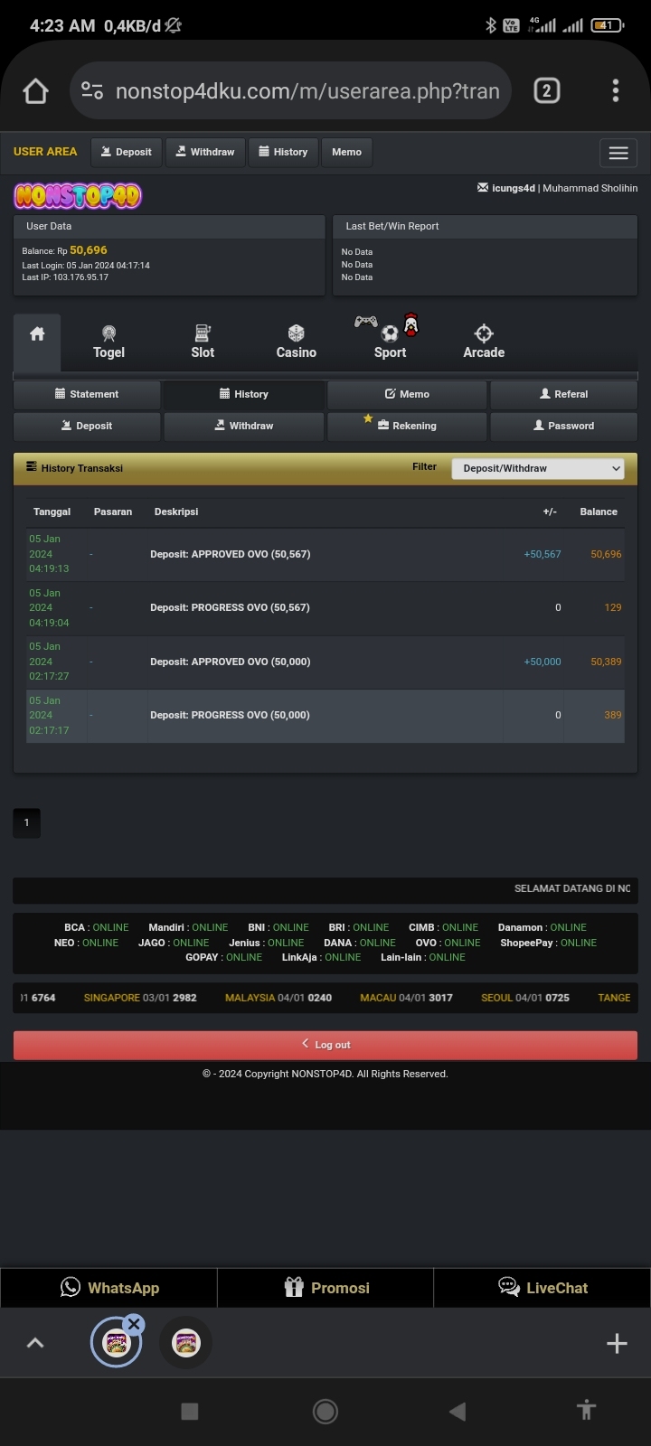Open the browser tab switcher showing 2
Viewport: 651px width, 1446px height.
point(546,91)
